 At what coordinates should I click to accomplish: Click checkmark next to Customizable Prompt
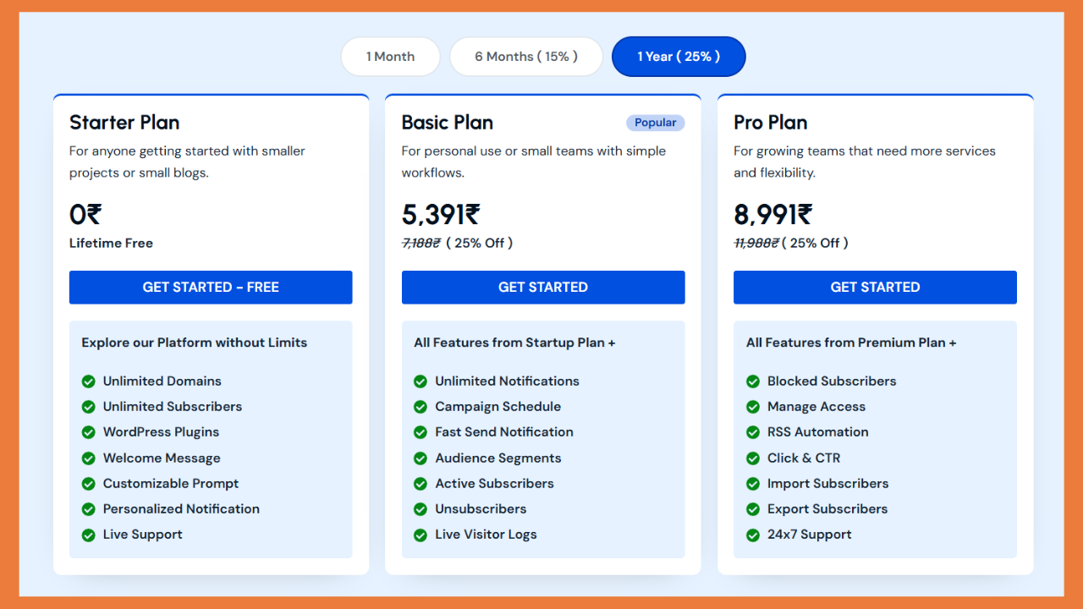click(88, 484)
